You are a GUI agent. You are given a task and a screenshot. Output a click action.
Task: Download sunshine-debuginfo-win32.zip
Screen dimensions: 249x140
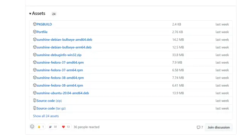click(59, 55)
